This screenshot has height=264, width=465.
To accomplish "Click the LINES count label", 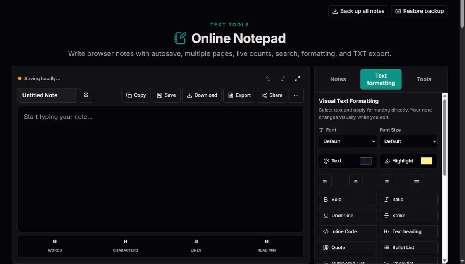I will coord(196,250).
